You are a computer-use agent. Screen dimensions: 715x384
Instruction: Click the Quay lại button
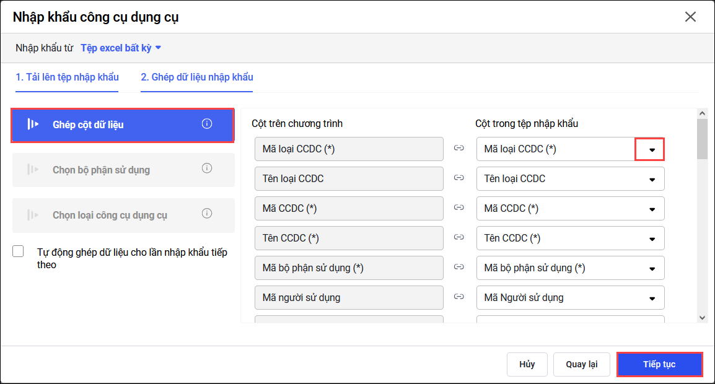[x=582, y=364]
